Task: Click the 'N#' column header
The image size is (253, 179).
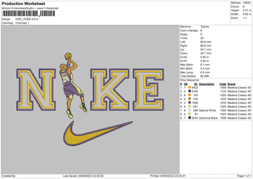Action: click(186, 84)
